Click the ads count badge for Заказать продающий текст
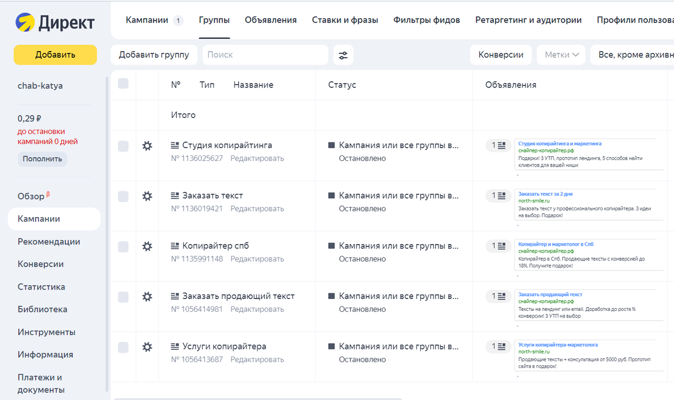Screen dimensions: 674x400 [x=498, y=296]
